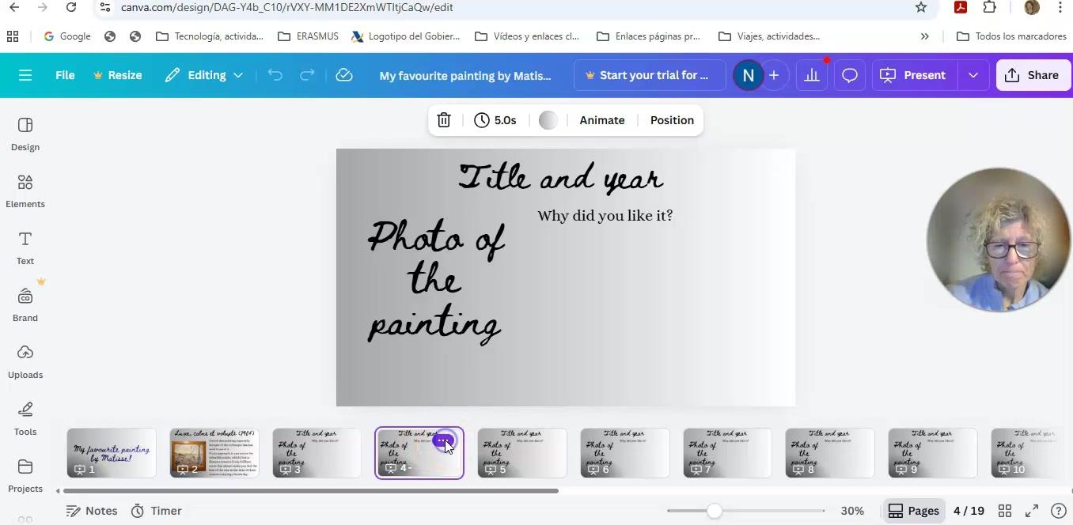1073x525 pixels.
Task: Bookmark this page with the star icon
Action: tap(921, 7)
